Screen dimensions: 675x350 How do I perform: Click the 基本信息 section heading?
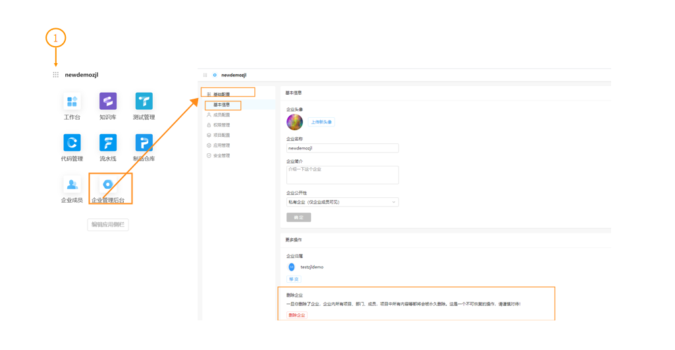294,93
